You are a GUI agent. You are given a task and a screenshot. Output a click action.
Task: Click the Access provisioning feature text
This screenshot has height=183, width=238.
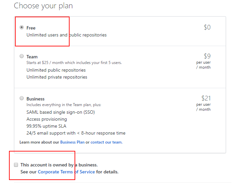click(47, 119)
